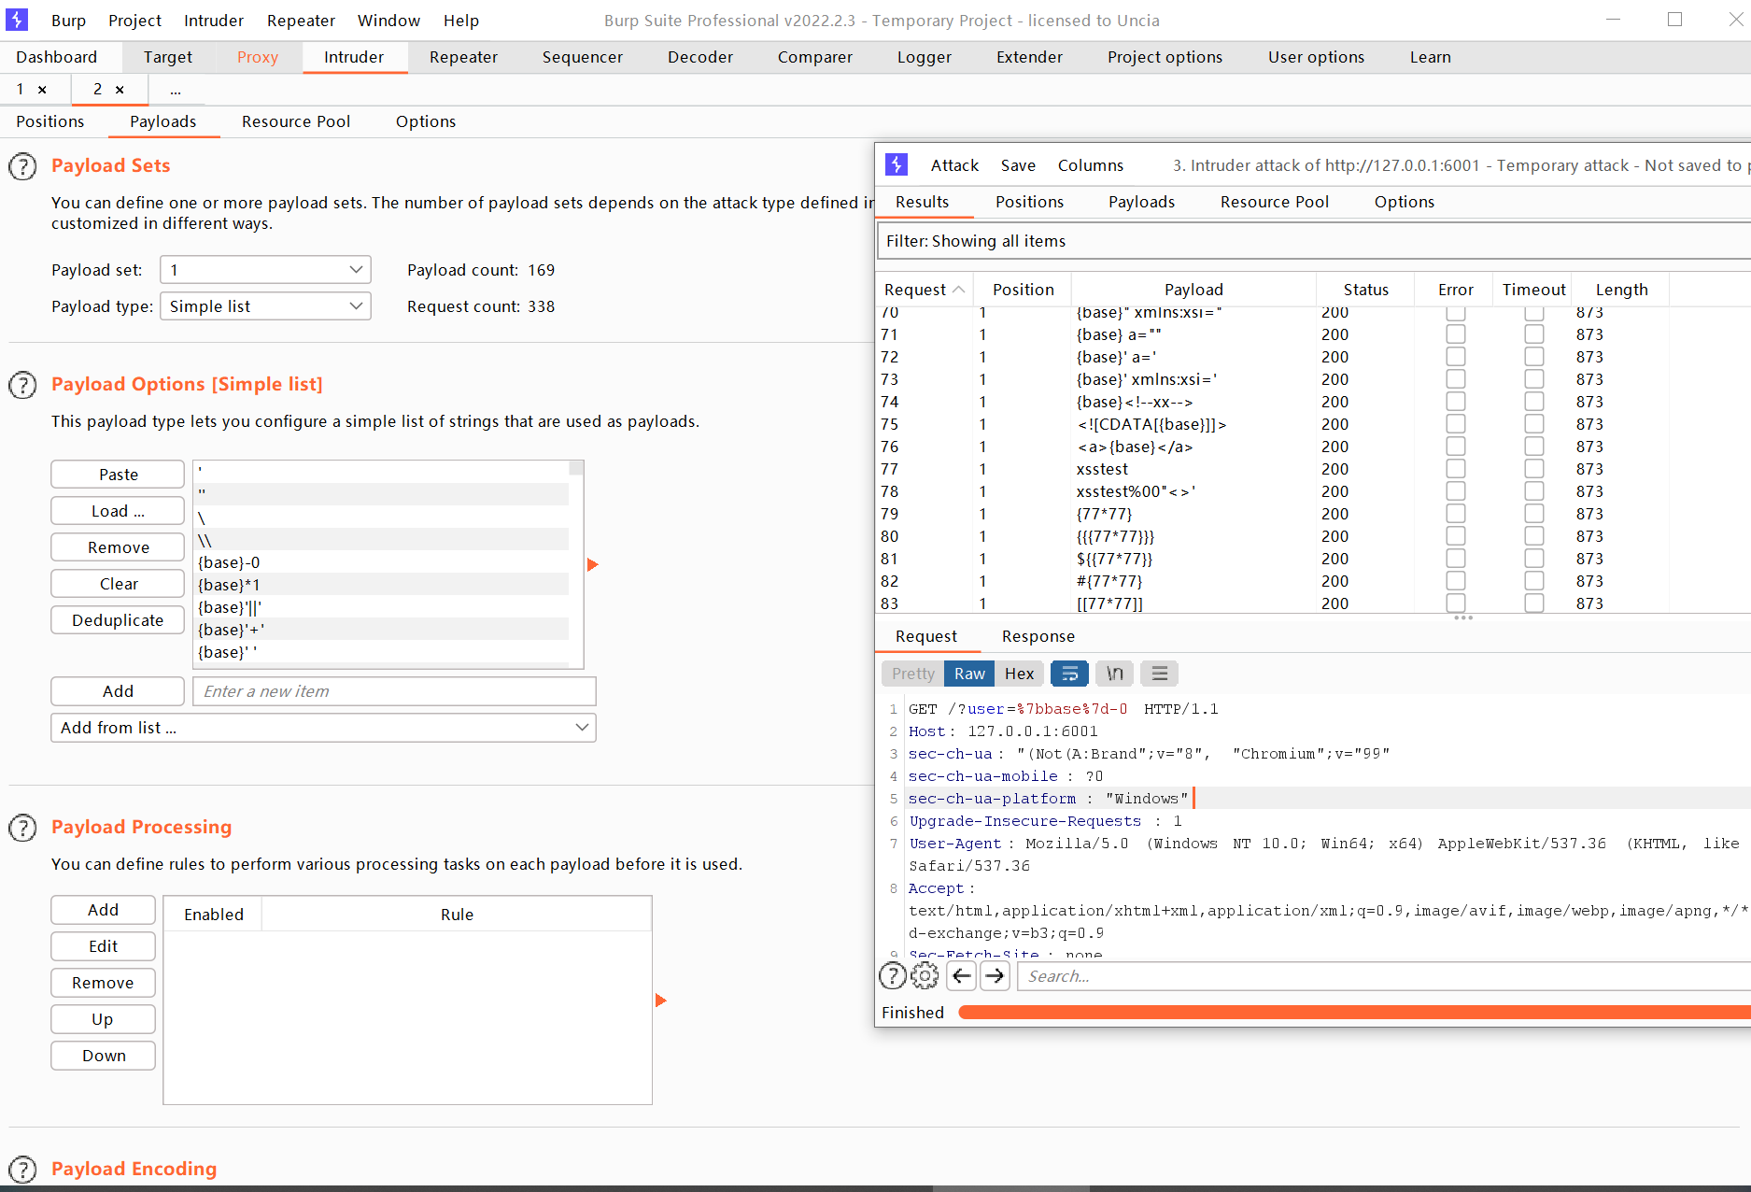Click the Burp Suite logo icon in title bar
The height and width of the screenshot is (1192, 1751).
(x=17, y=20)
